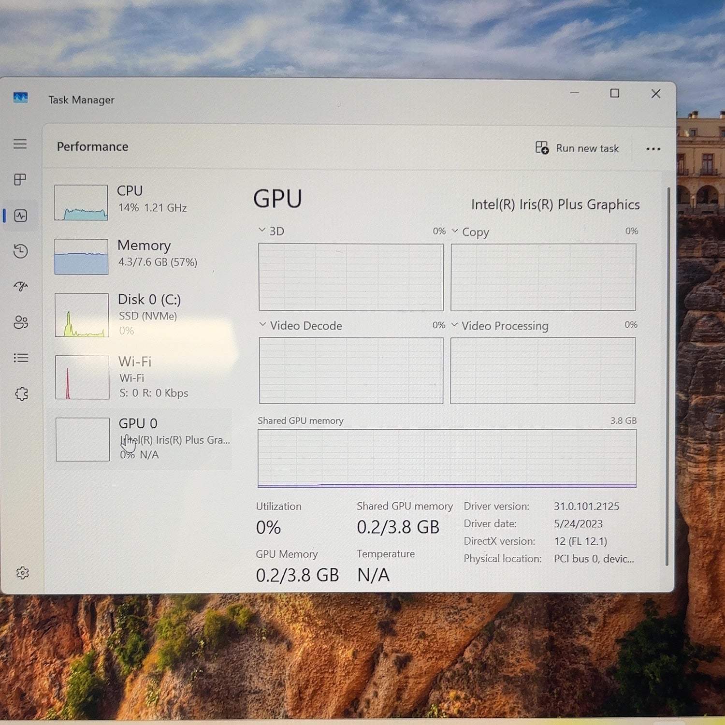725x725 pixels.
Task: Click the Copy engine usage graph
Action: [x=543, y=277]
